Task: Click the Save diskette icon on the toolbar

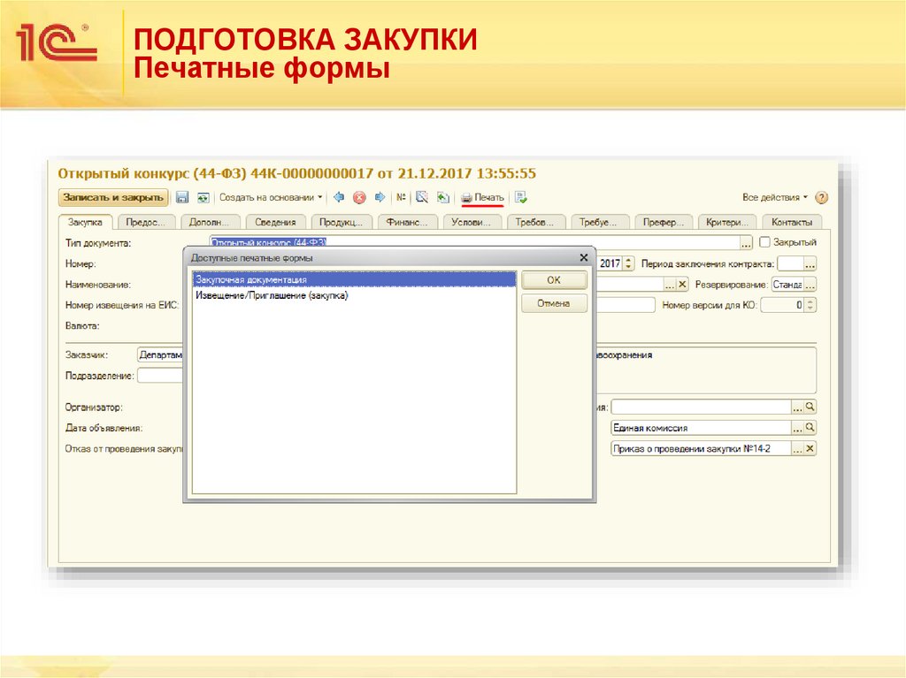Action: coord(184,196)
